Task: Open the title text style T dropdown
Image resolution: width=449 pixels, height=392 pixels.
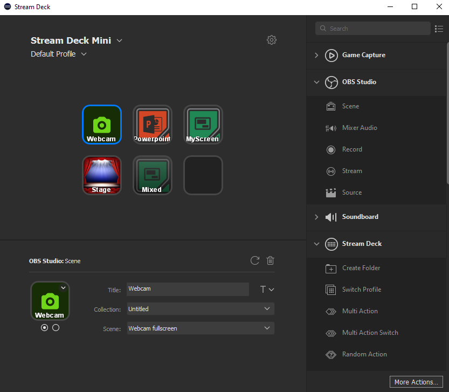Action: 267,290
